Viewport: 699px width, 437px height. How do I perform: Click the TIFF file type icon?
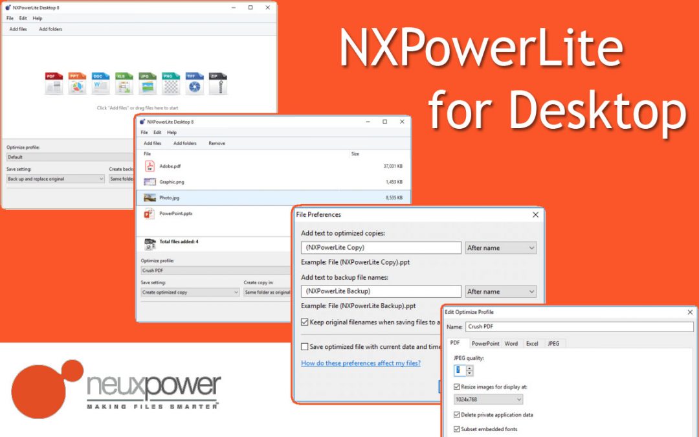194,84
